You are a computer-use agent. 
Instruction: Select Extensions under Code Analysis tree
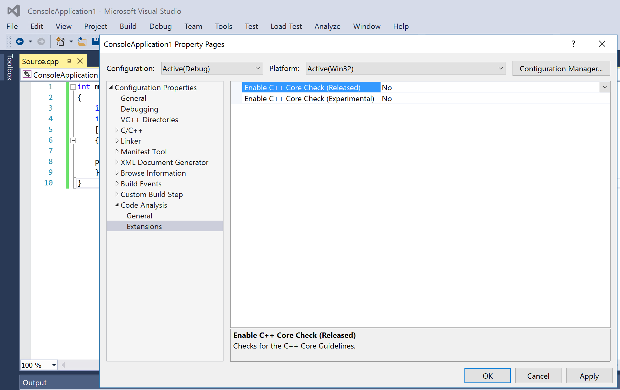[x=145, y=226]
